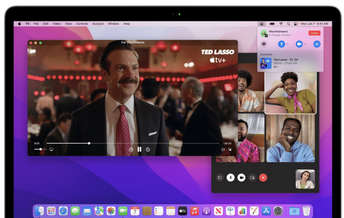End the FaceTime call with the red button
The width and height of the screenshot is (344, 218).
[263, 178]
